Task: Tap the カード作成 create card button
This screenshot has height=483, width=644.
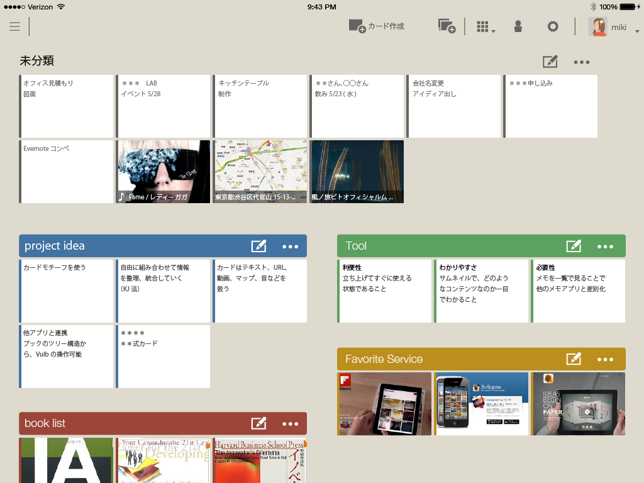Action: [x=377, y=26]
